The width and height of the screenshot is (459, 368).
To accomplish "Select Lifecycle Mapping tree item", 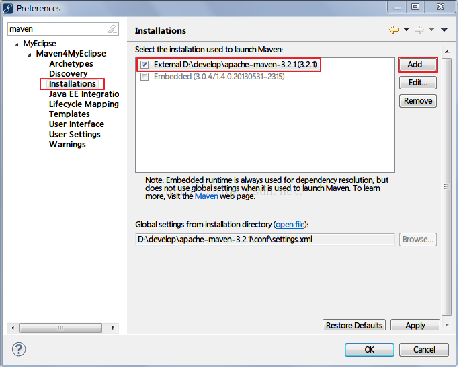I will pyautogui.click(x=84, y=104).
